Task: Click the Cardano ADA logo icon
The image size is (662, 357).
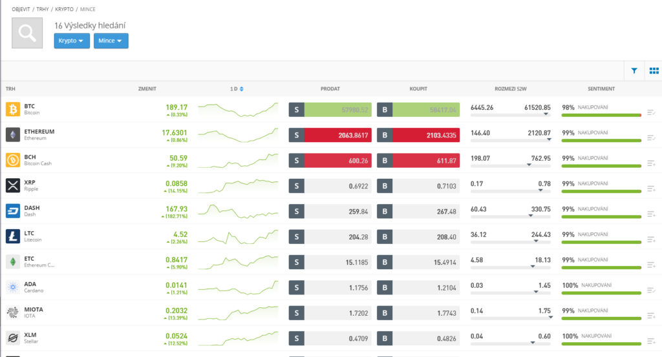Action: coord(13,287)
